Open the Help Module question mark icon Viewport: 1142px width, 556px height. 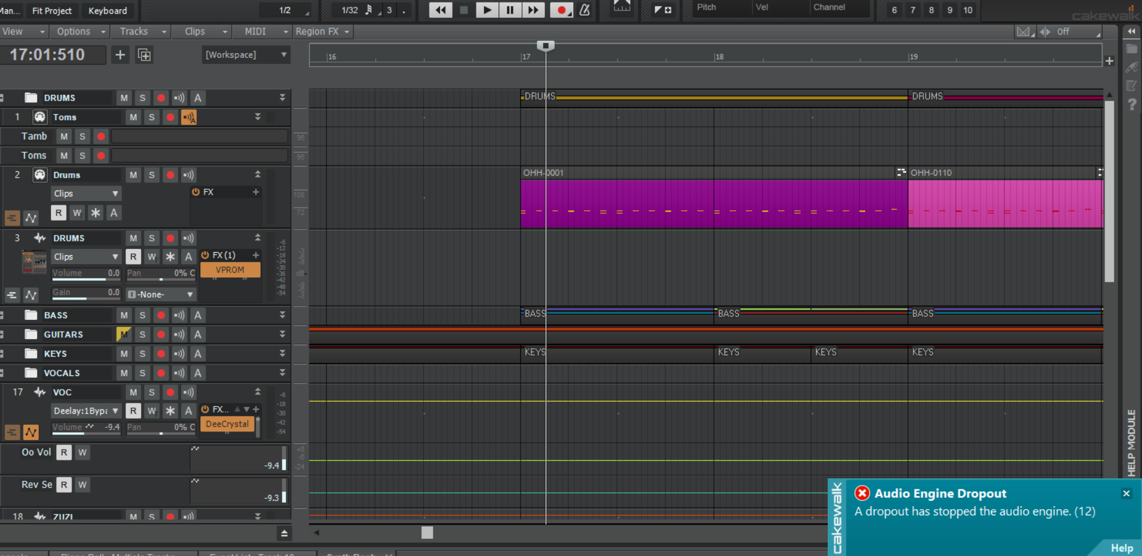[x=1132, y=105]
